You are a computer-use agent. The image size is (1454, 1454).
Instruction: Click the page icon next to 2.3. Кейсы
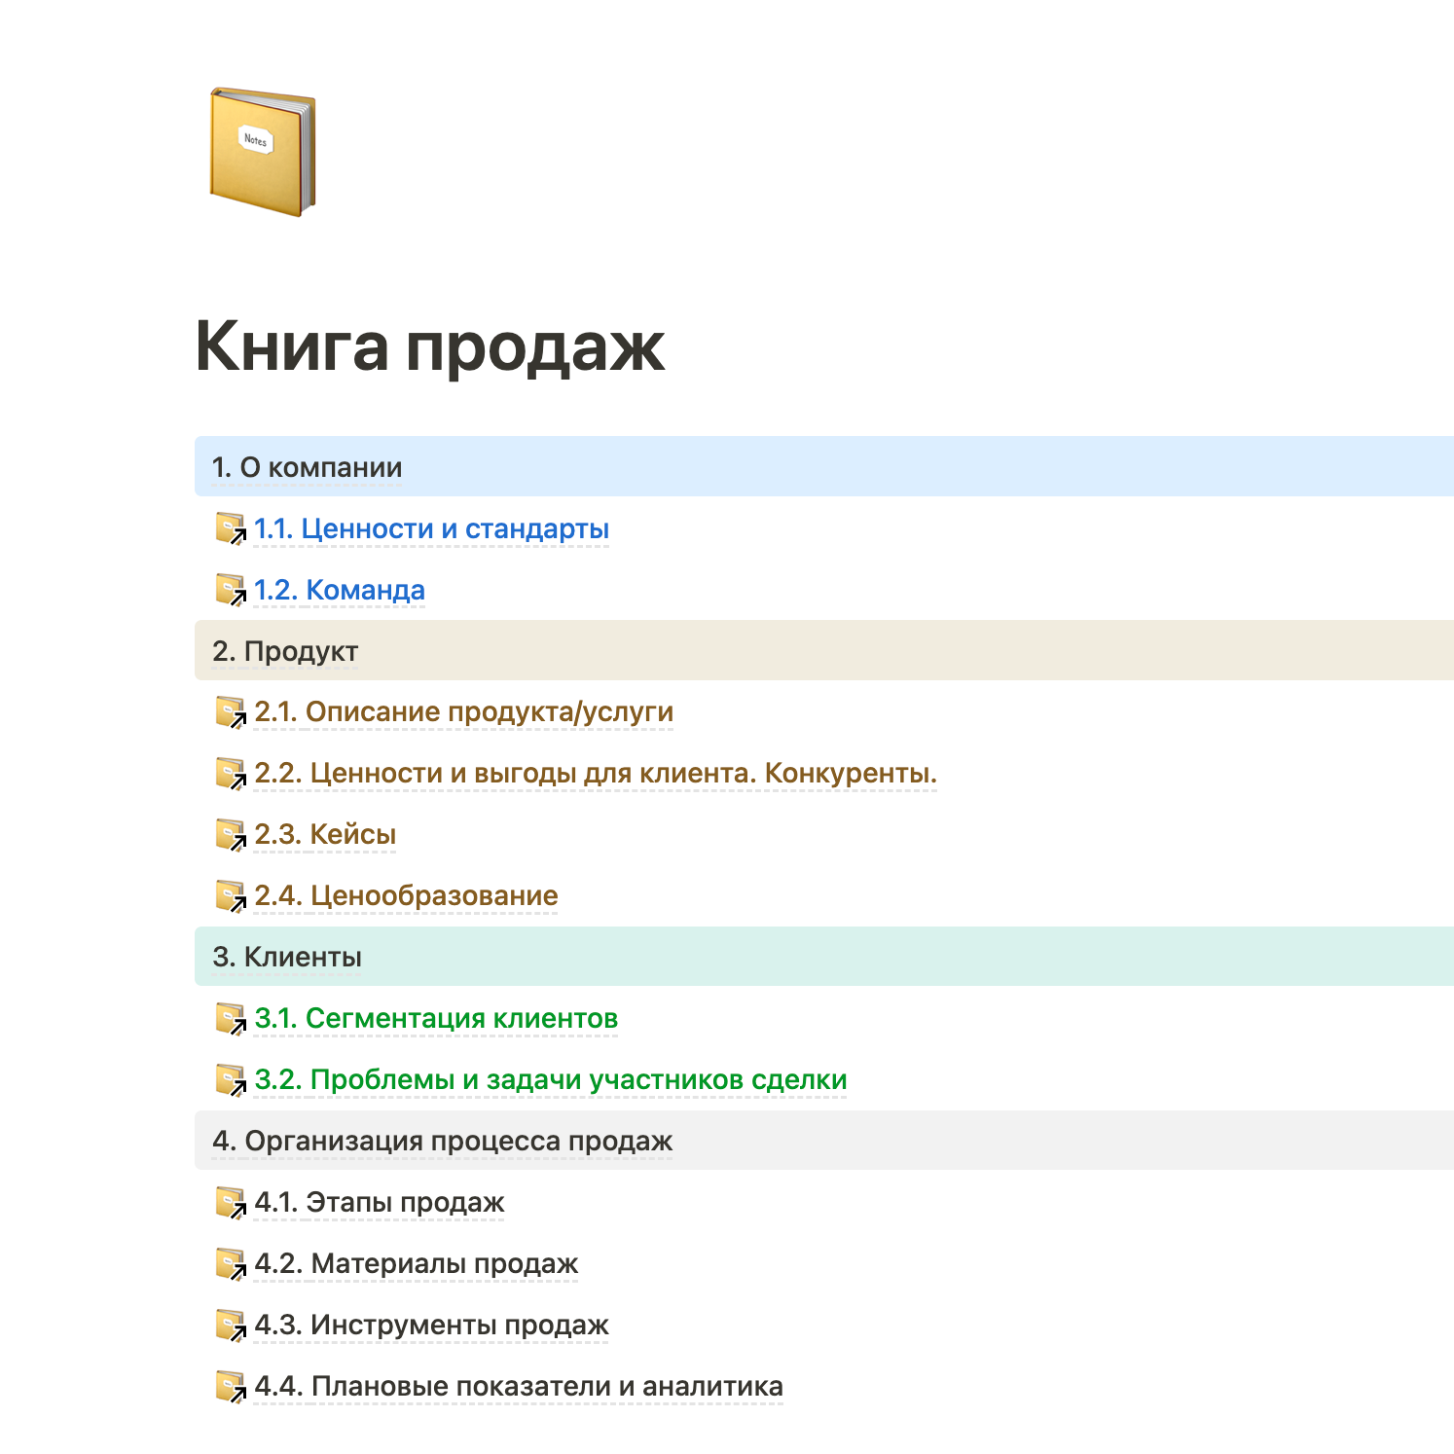[x=230, y=834]
